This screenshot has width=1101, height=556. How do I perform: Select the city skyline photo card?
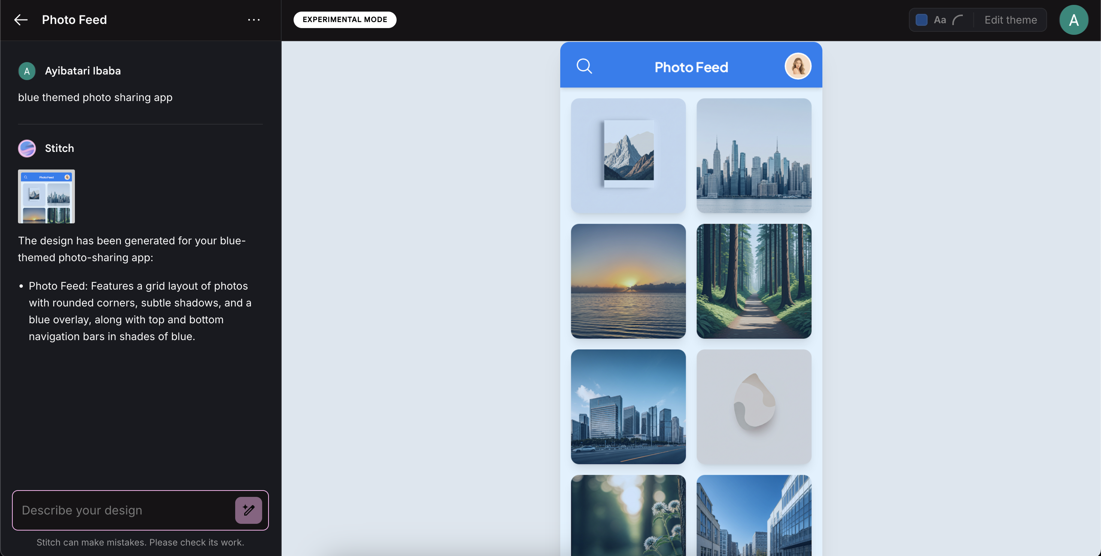[753, 155]
